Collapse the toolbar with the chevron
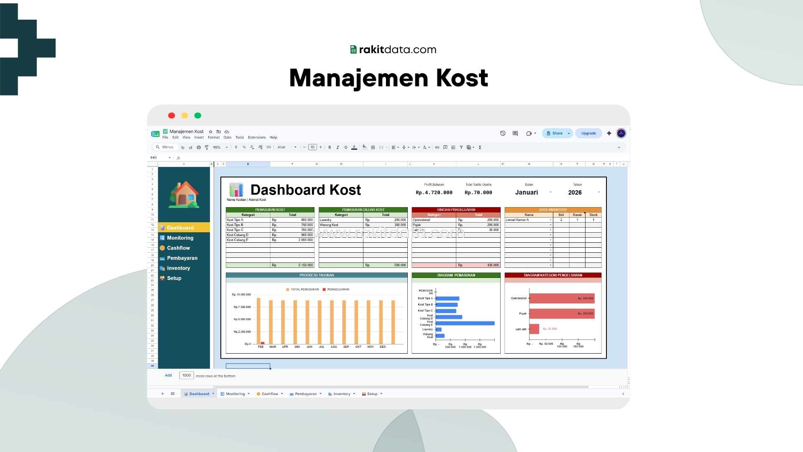803x452 pixels. coord(619,147)
